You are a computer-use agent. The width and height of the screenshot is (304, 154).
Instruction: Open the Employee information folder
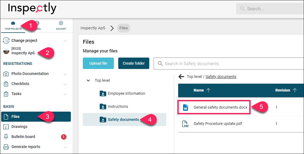[x=126, y=93]
